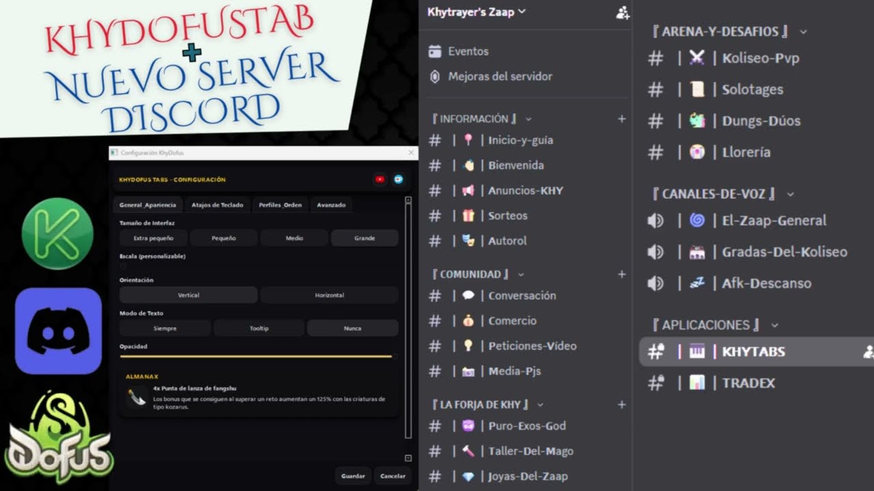Screen dimensions: 874x491
Task: Open Dungs-Dúos channel icon
Action: (696, 121)
